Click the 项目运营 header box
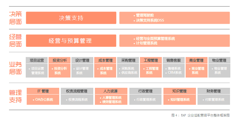The height and width of the screenshot is (124, 240). click(37, 60)
